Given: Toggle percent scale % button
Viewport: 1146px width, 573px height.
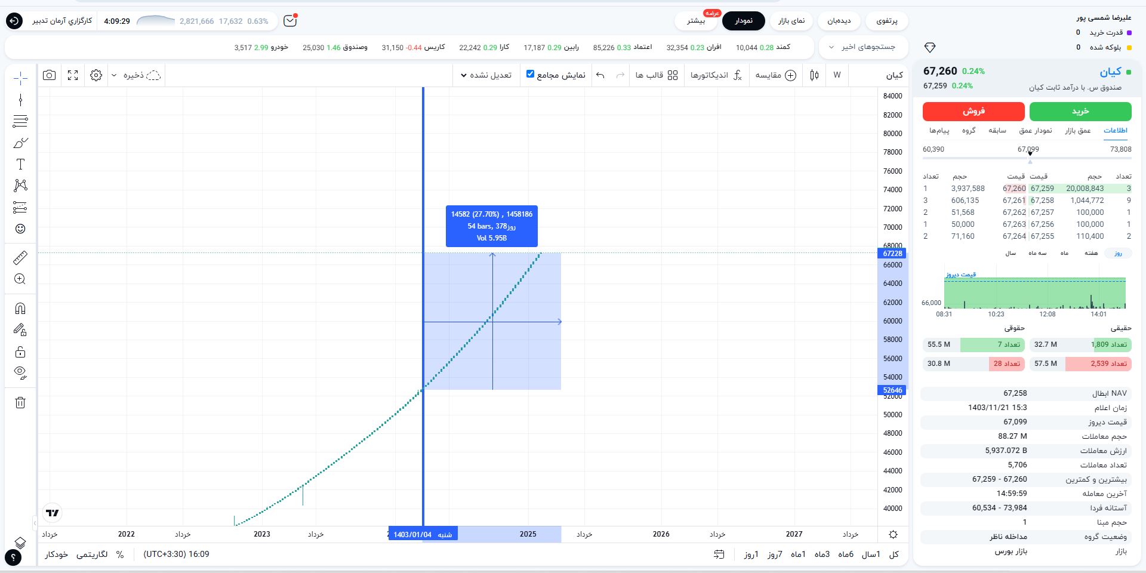Looking at the screenshot, I should [x=120, y=554].
